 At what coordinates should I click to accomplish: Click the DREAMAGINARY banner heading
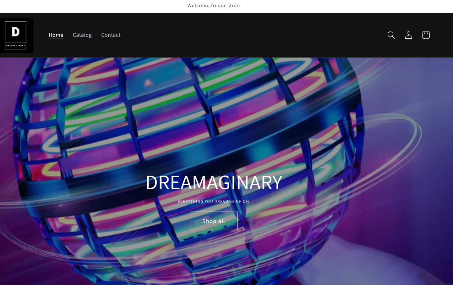[x=214, y=182]
